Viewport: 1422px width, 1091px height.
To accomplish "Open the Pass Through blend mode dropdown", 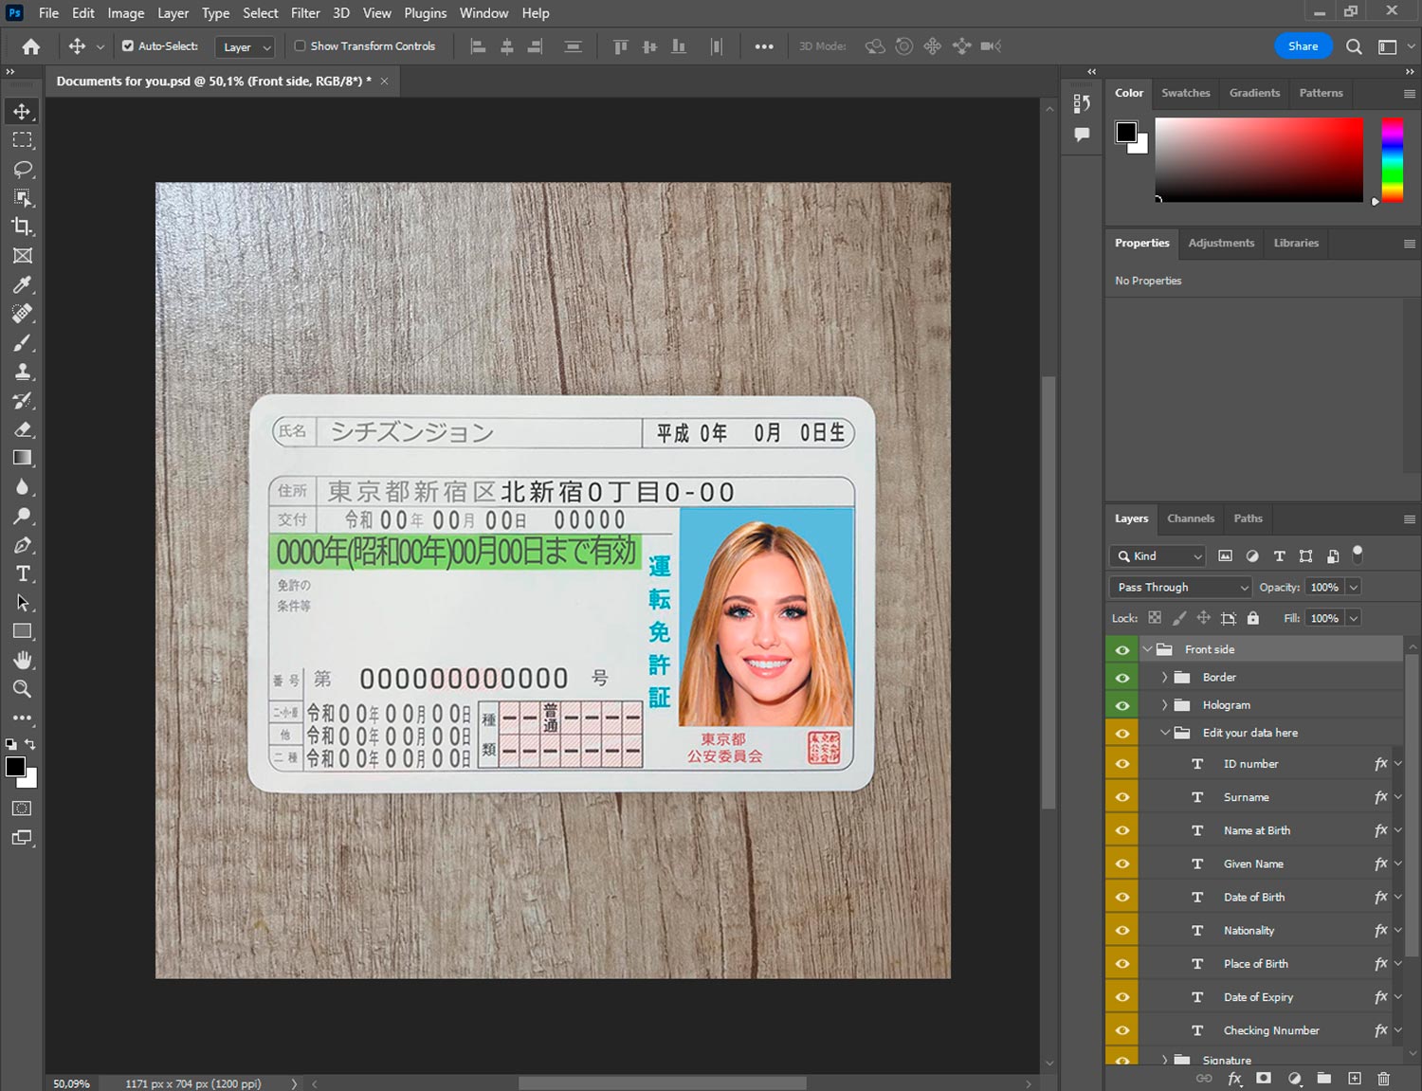I will pyautogui.click(x=1180, y=588).
